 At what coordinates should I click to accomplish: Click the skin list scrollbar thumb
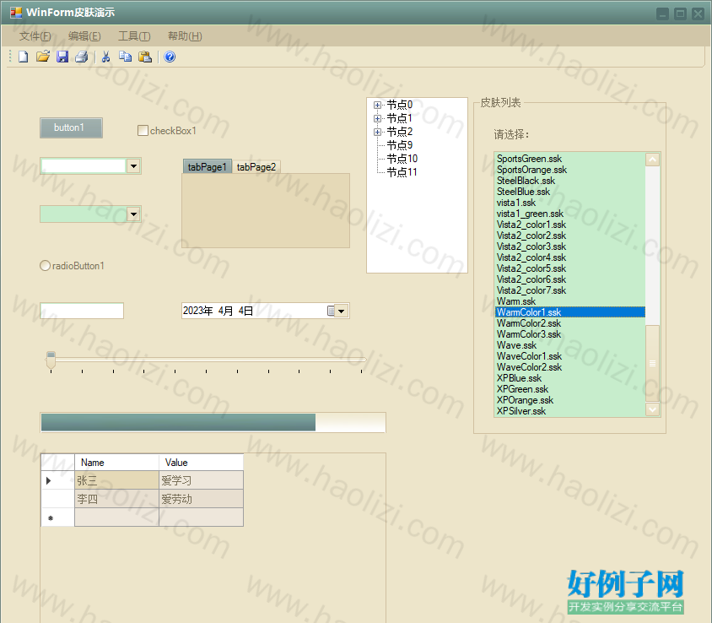coord(652,364)
